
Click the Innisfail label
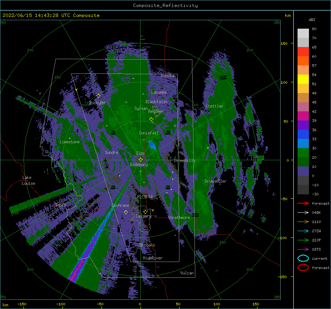click(x=149, y=133)
